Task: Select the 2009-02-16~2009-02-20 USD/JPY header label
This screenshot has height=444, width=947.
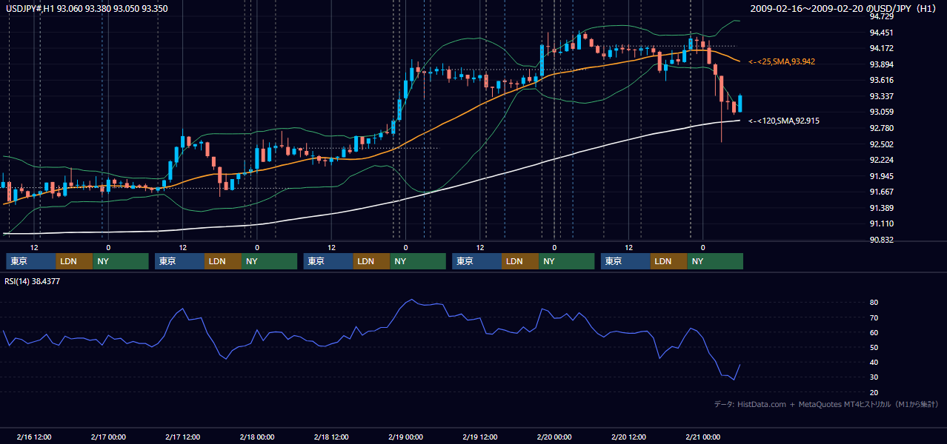Action: tap(844, 8)
